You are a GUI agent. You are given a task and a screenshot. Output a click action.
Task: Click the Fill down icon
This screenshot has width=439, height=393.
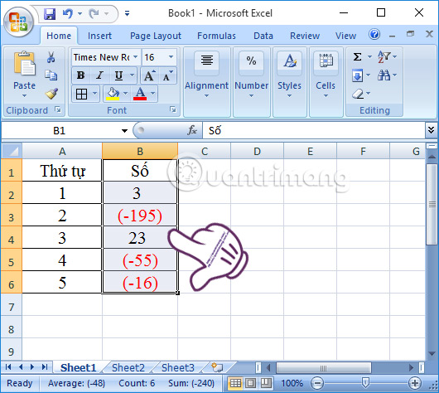358,75
